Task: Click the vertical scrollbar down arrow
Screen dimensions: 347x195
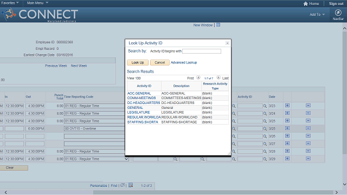Action: click(345, 184)
